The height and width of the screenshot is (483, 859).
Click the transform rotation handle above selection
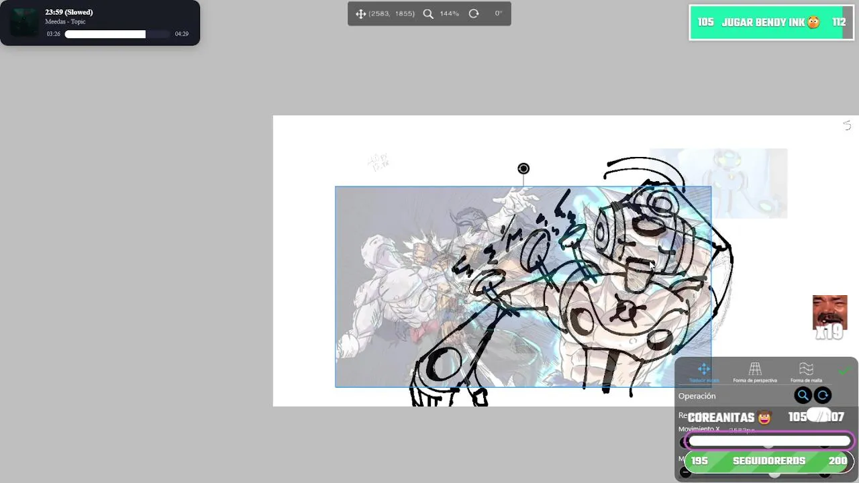[x=523, y=169]
